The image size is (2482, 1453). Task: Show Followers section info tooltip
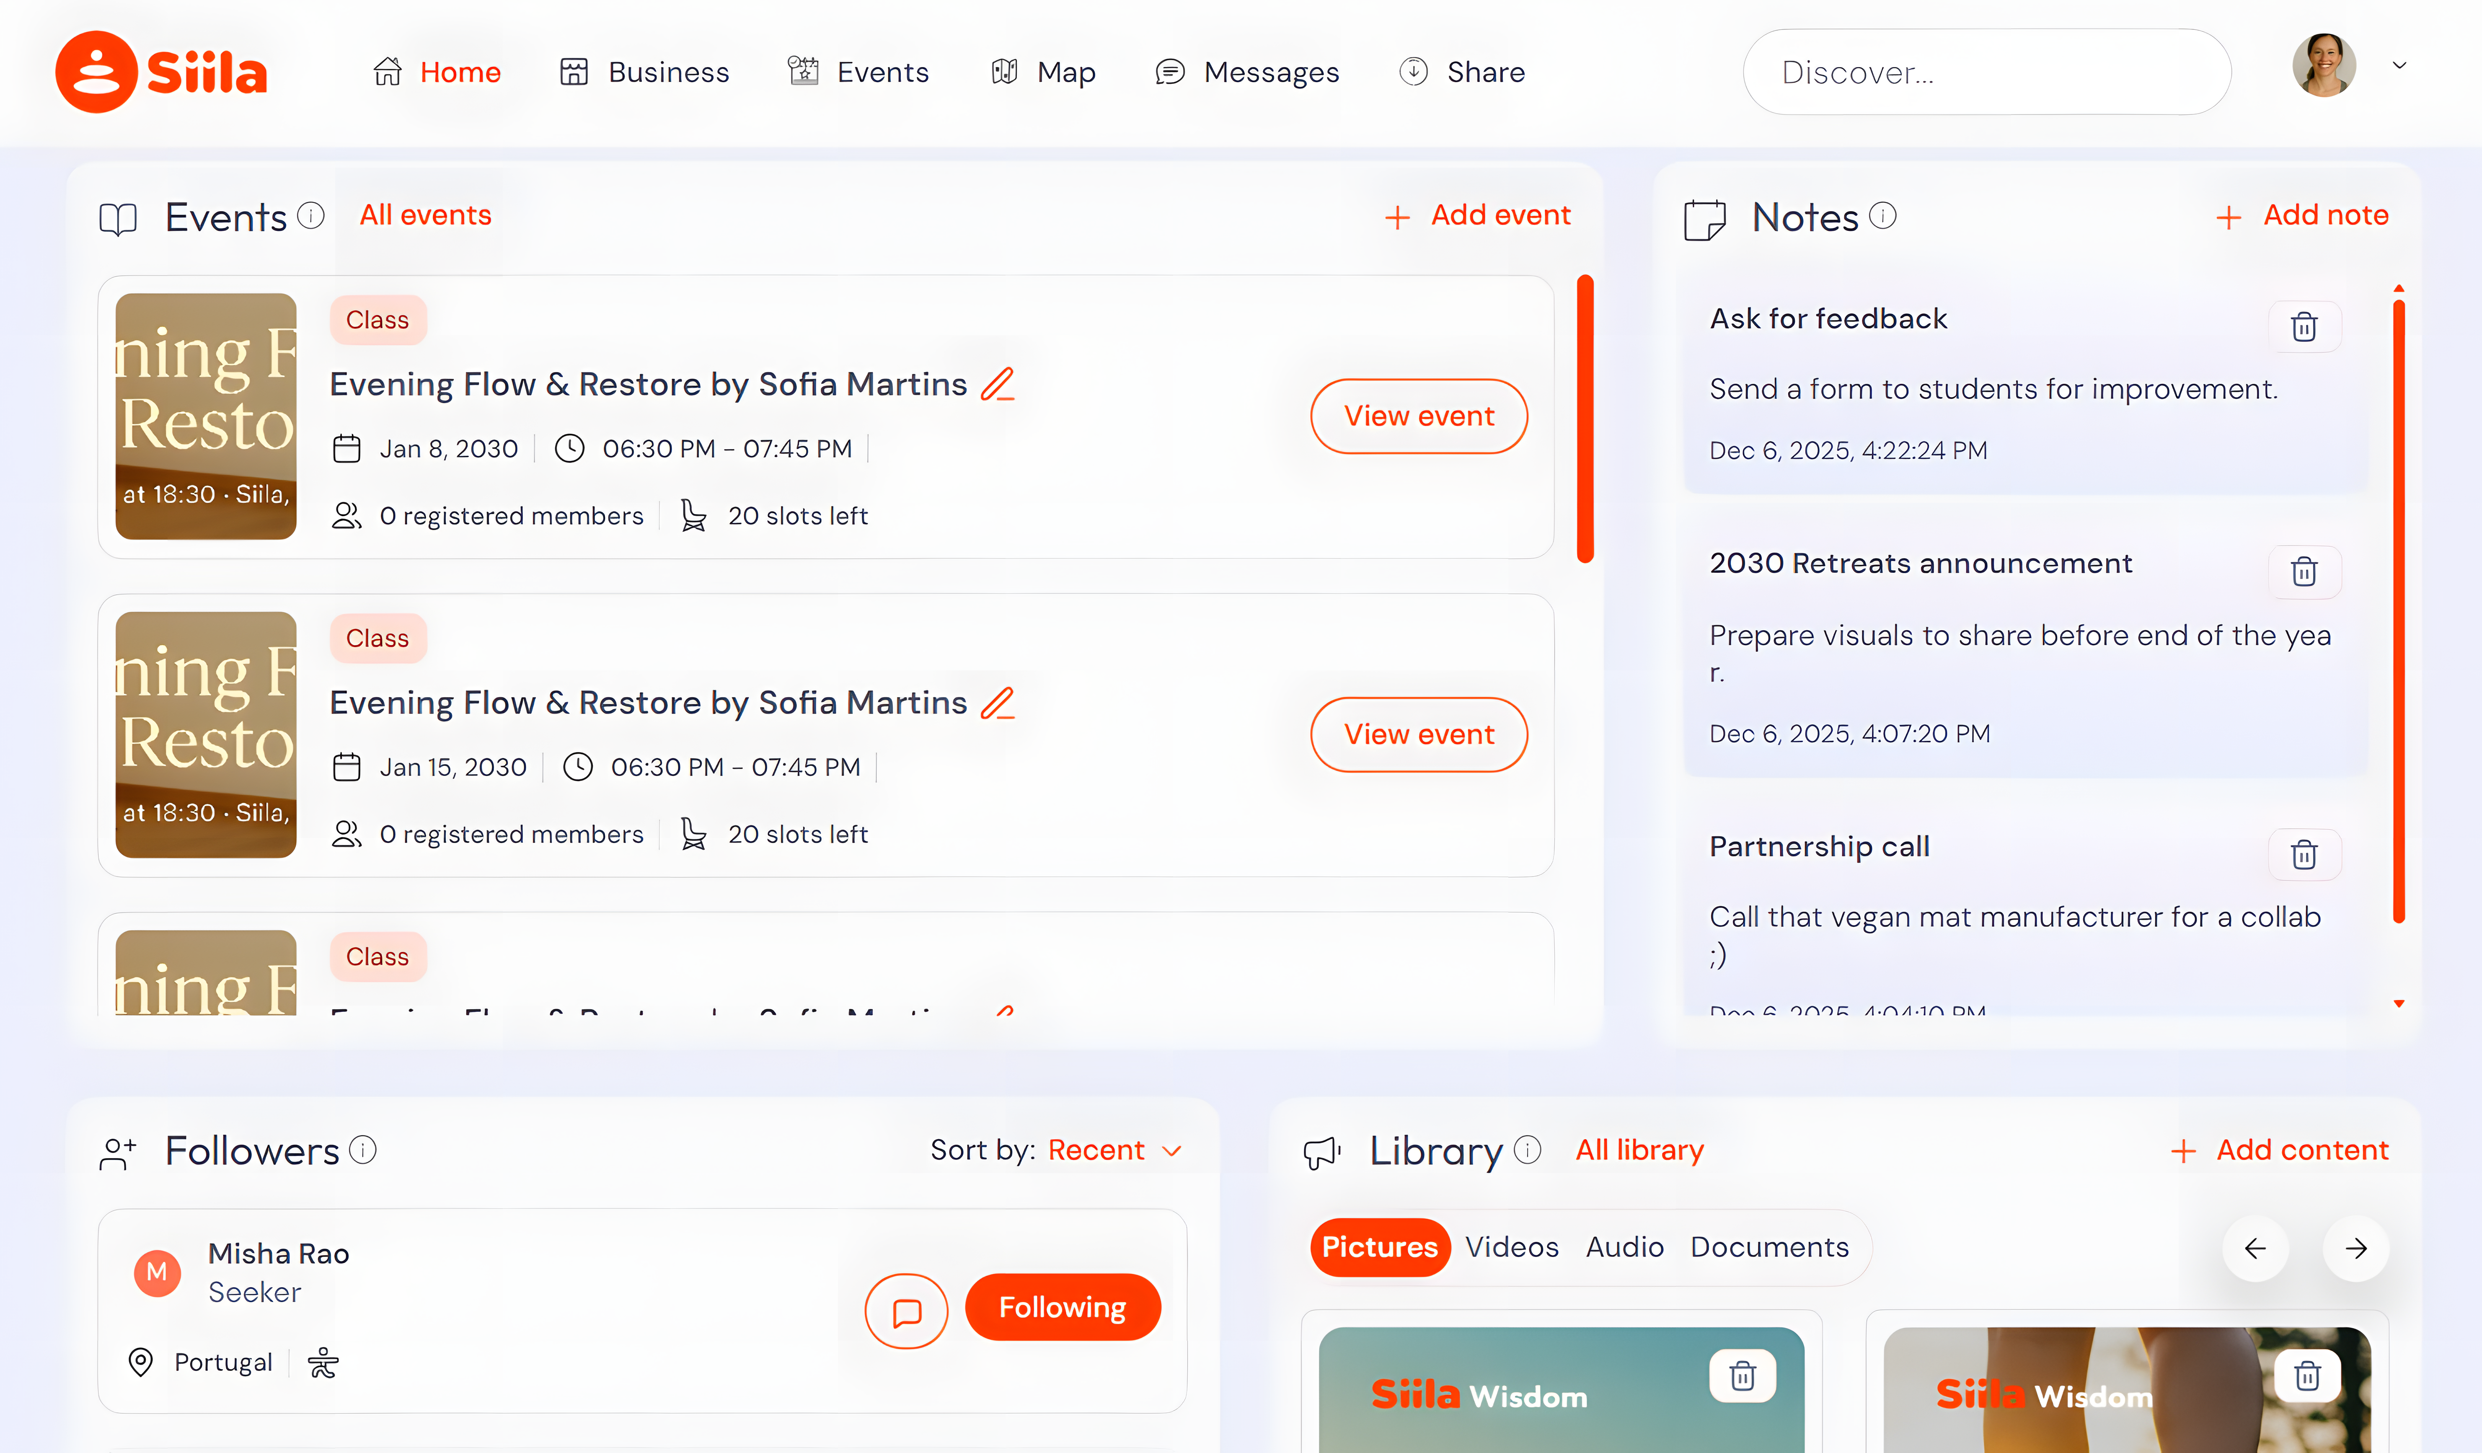[x=363, y=1150]
